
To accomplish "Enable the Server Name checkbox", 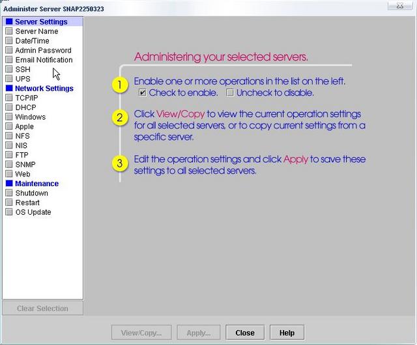I will tap(9, 31).
